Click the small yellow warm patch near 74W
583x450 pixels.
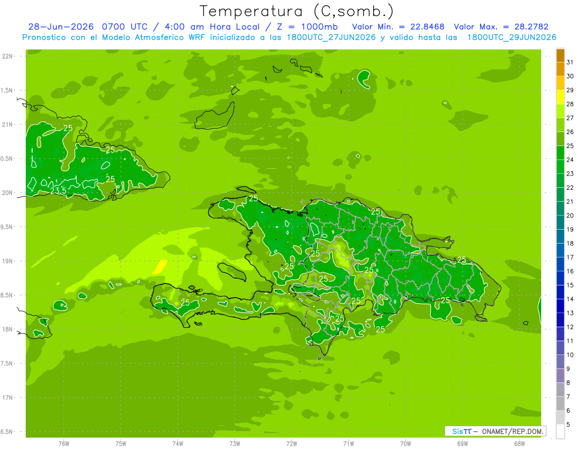[159, 267]
